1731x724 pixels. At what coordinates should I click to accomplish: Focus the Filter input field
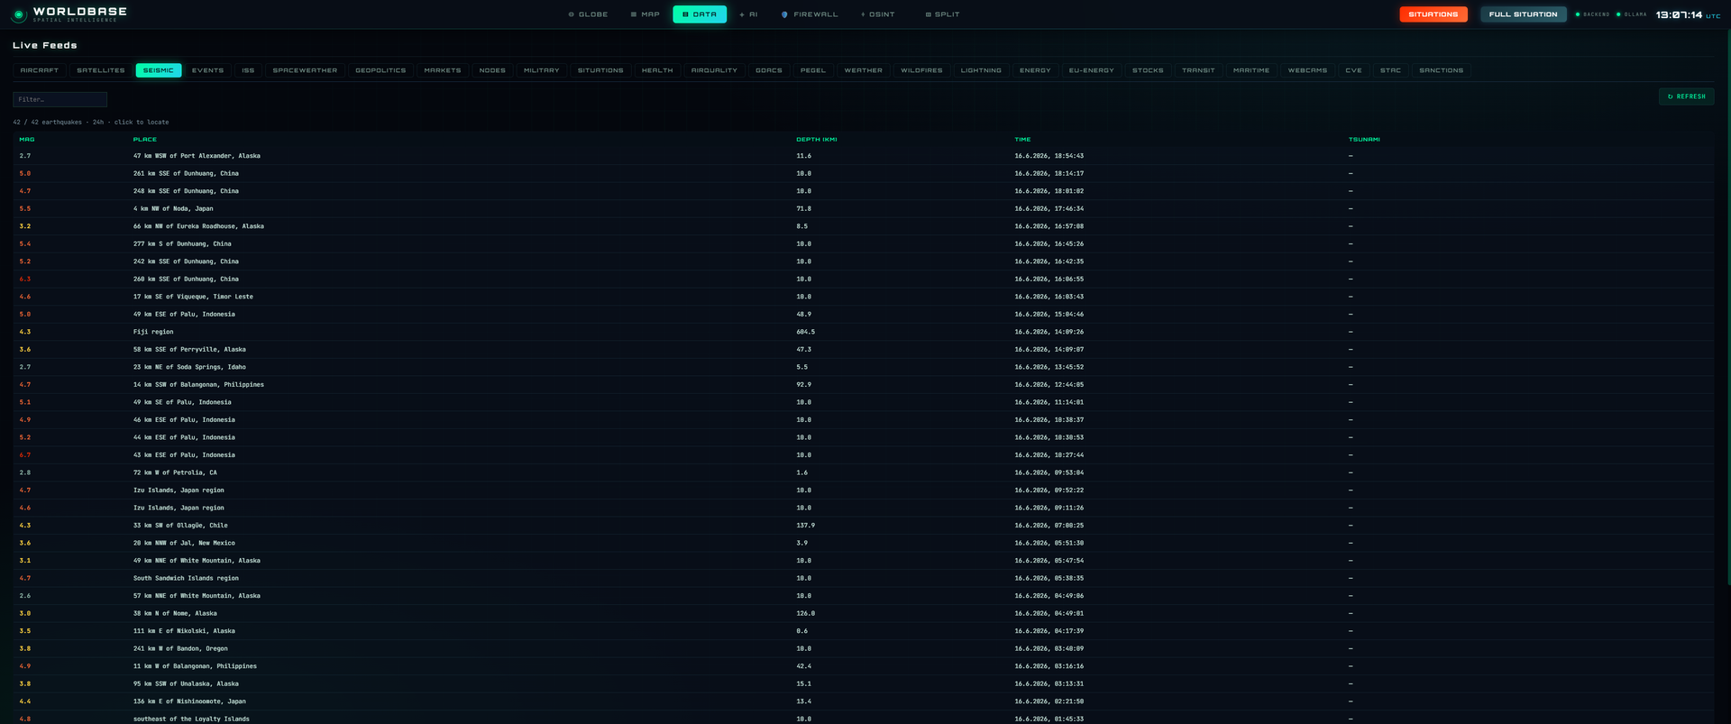[60, 99]
